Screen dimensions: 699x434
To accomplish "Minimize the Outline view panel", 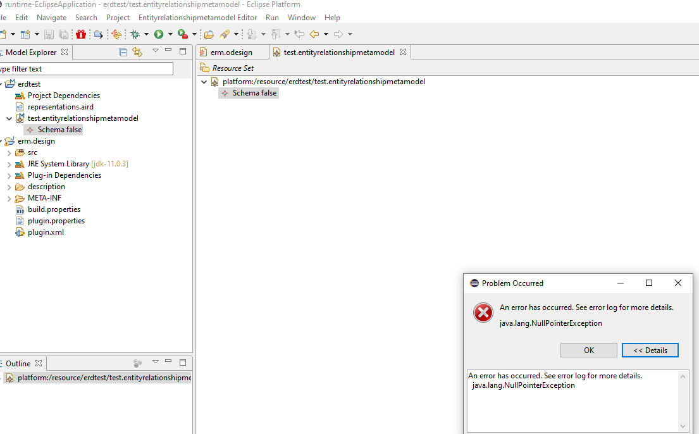I will tap(168, 363).
